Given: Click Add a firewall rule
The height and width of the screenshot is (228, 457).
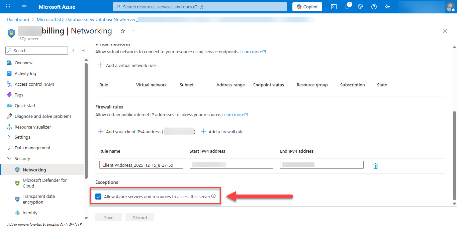Looking at the screenshot, I should tap(225, 131).
